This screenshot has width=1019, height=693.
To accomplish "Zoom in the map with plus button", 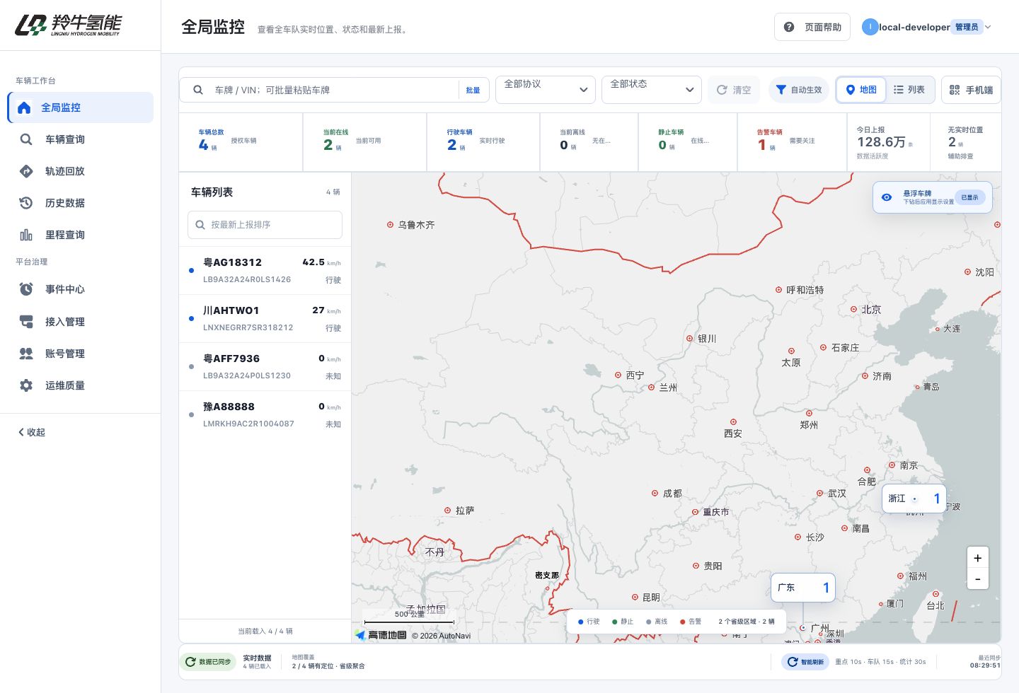I will coord(977,558).
